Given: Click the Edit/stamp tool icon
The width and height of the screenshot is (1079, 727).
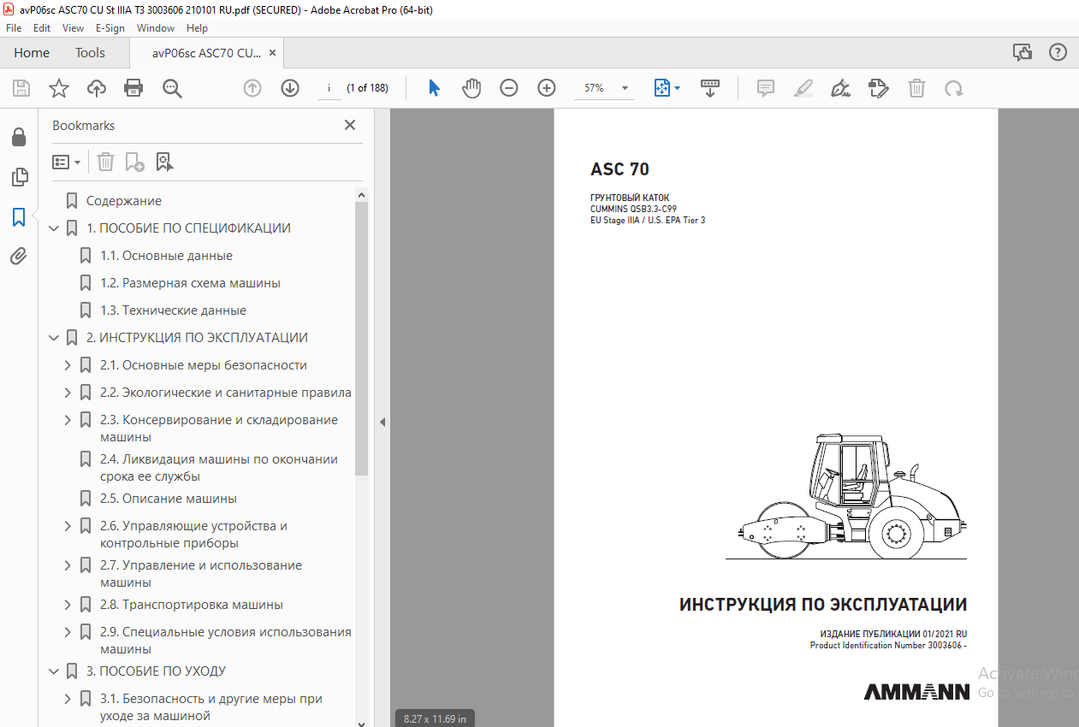Looking at the screenshot, I should 878,88.
